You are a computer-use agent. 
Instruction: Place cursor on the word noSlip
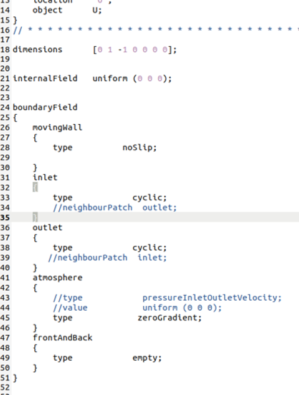(x=140, y=147)
